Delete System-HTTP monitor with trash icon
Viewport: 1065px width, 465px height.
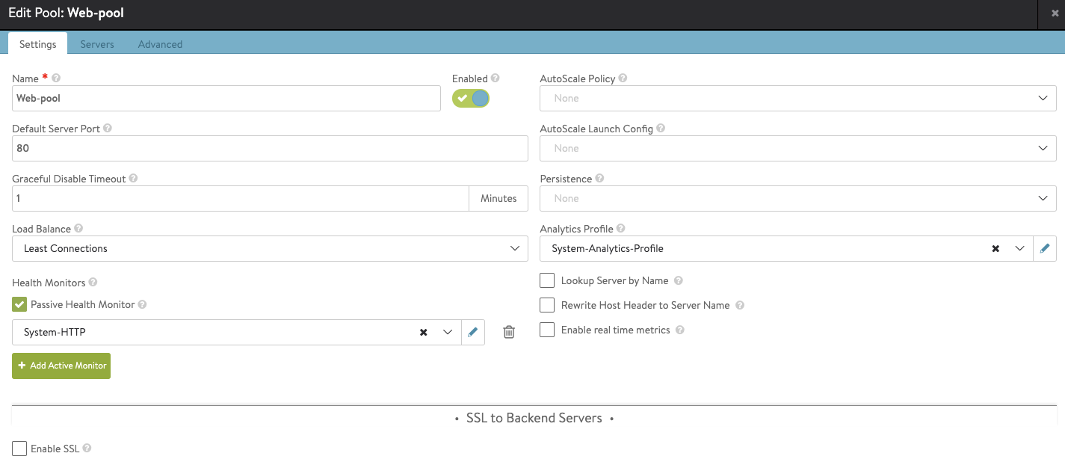pyautogui.click(x=509, y=333)
